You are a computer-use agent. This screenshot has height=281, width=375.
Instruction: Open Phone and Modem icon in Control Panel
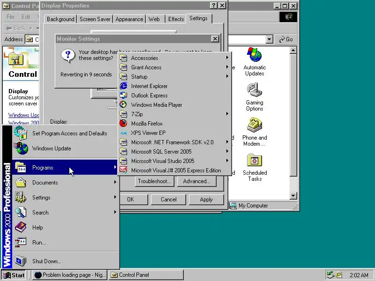(255, 132)
